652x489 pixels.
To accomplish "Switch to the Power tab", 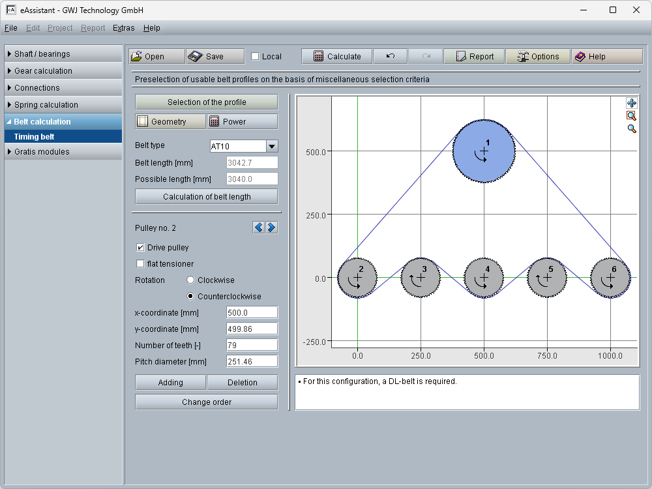I will point(242,121).
